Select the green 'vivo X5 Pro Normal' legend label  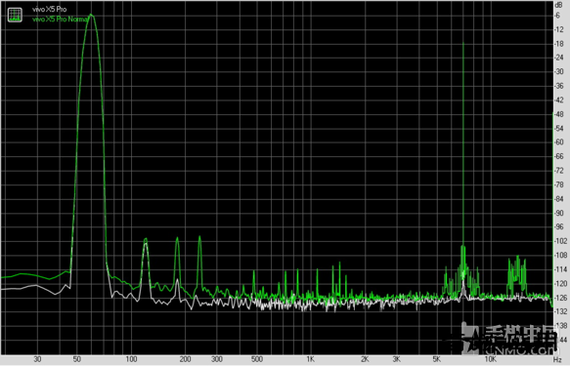pos(61,20)
